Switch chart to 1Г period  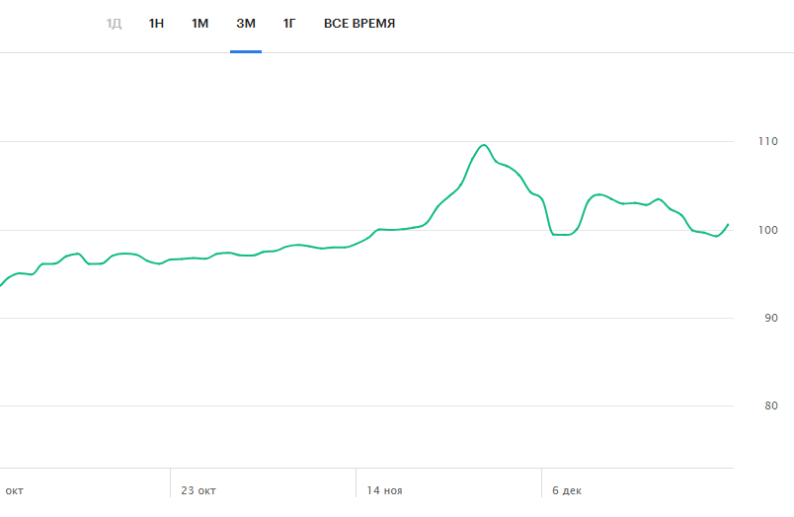pos(289,24)
